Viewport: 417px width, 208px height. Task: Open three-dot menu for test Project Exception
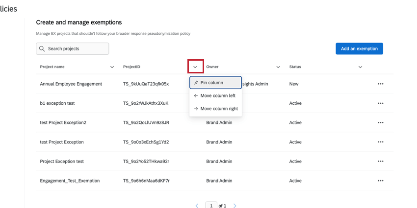click(x=380, y=142)
